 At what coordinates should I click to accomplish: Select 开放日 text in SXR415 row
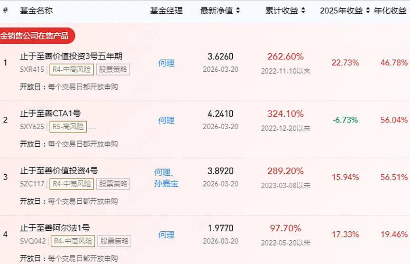(x=69, y=87)
